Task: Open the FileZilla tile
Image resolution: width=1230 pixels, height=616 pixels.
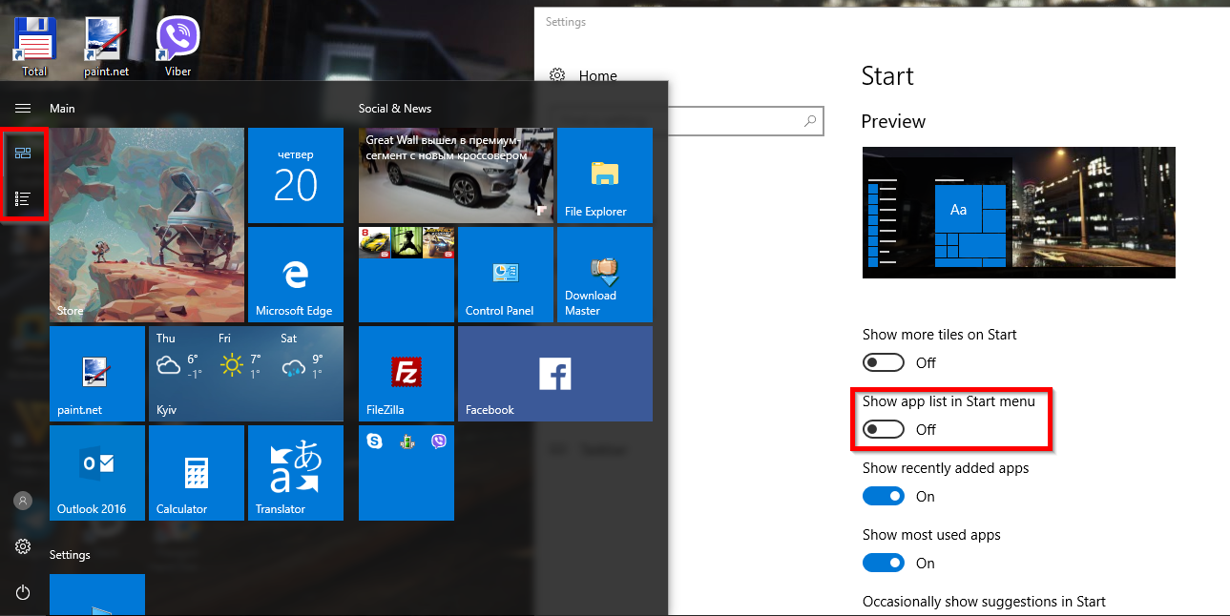Action: (x=407, y=374)
